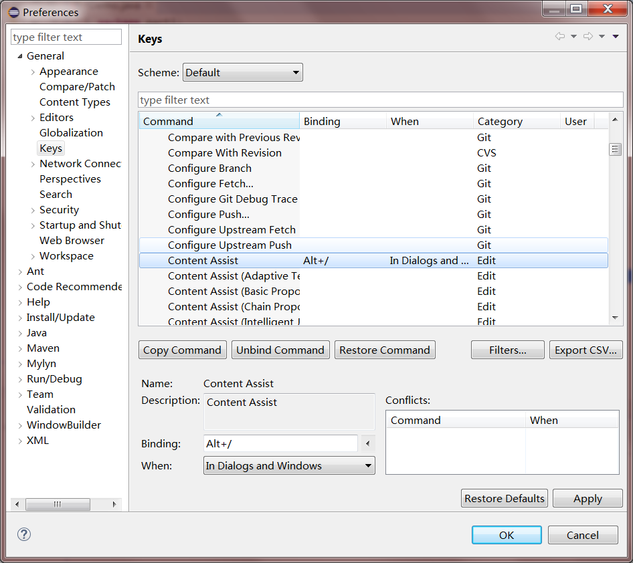
Task: Expand the Editors tree node
Action: [x=33, y=118]
